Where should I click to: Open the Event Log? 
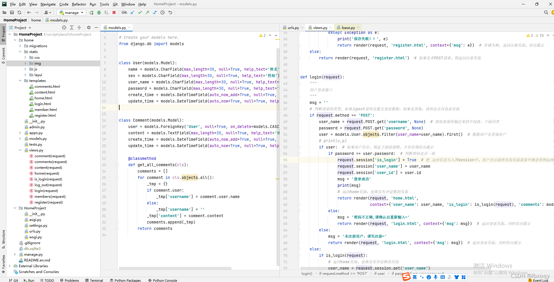point(538,280)
